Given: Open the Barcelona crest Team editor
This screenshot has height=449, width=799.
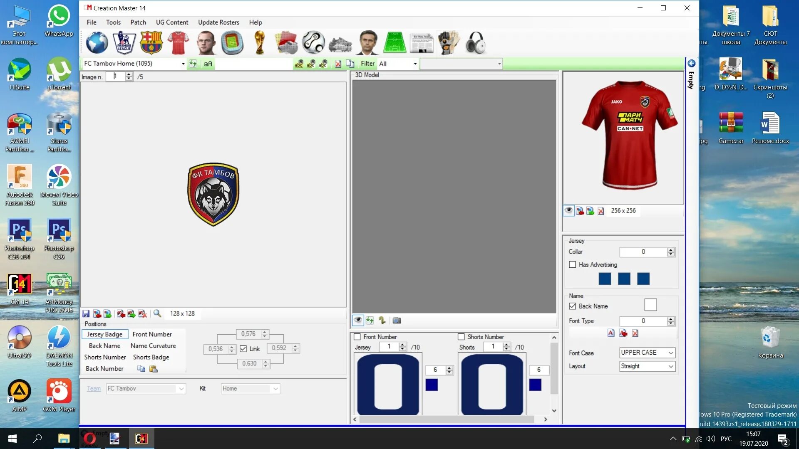Looking at the screenshot, I should [x=151, y=42].
